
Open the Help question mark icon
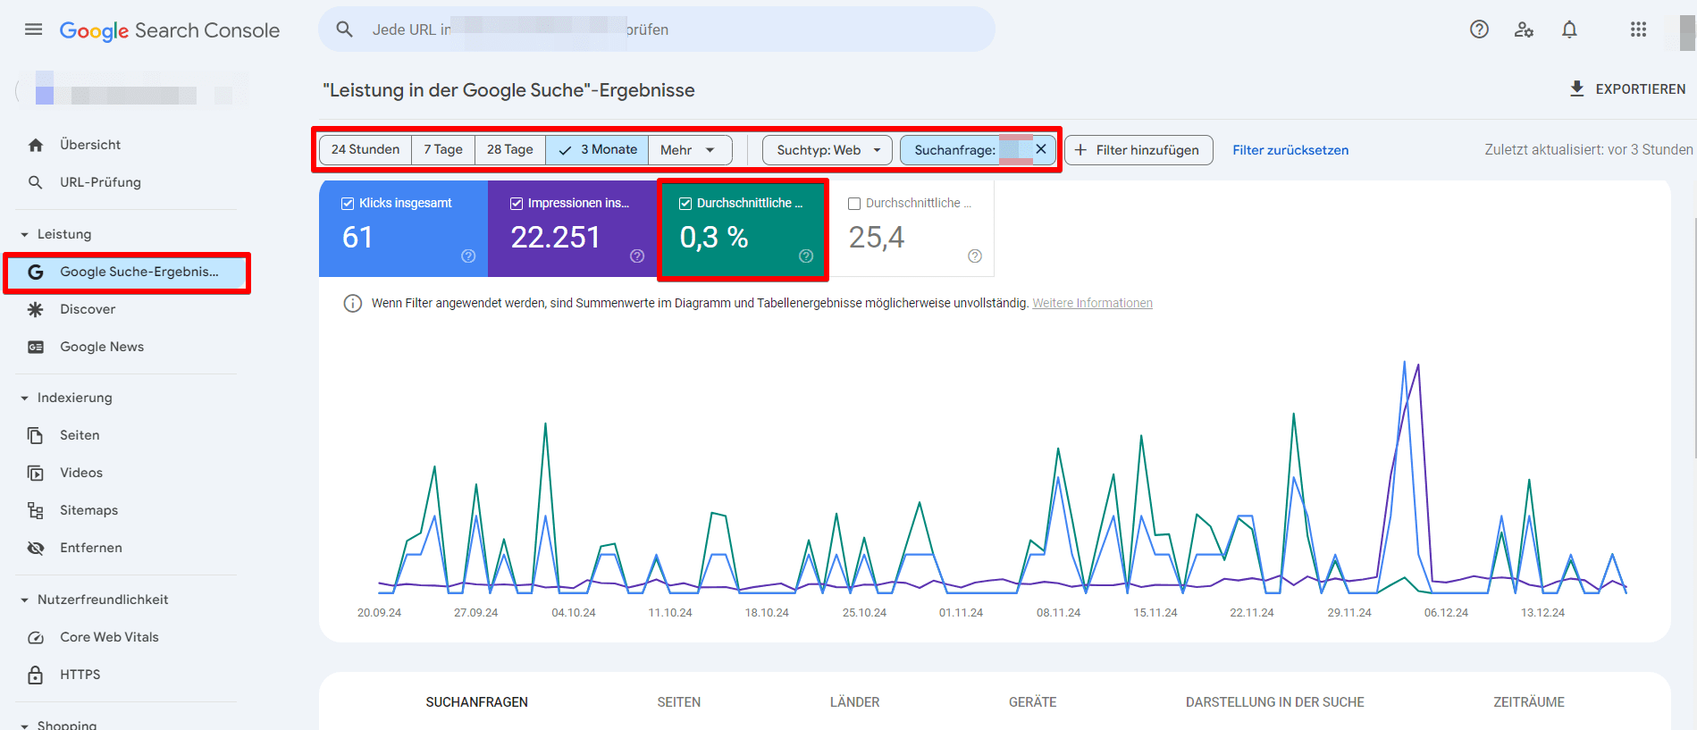point(1479,29)
